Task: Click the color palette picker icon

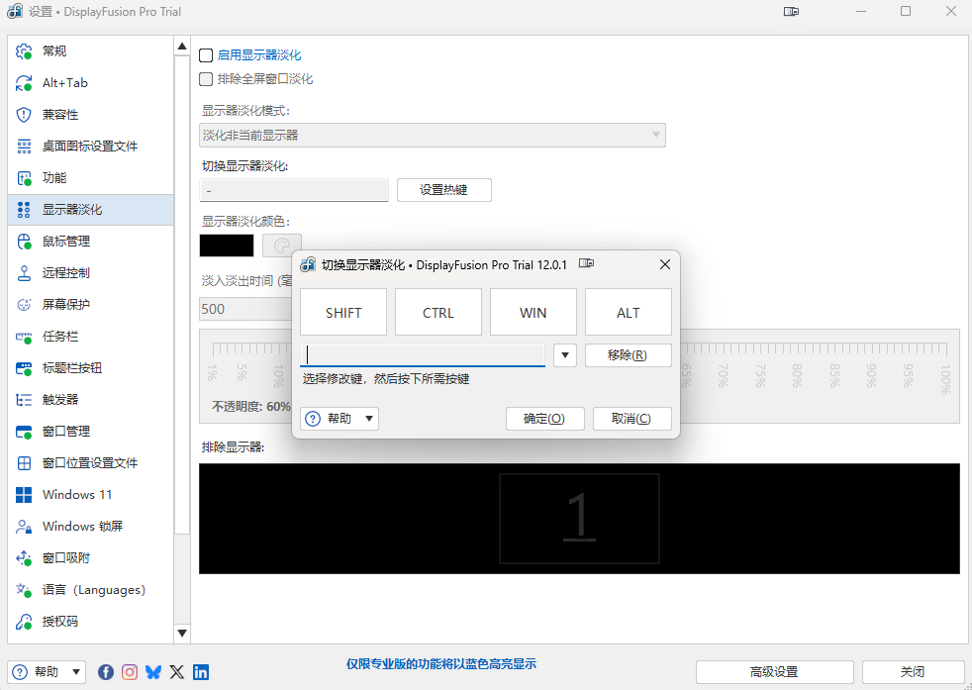Action: [x=281, y=246]
